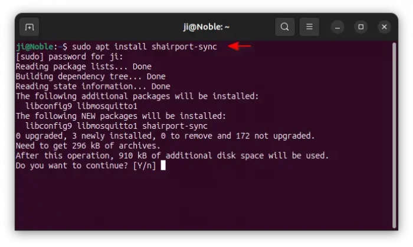Close the terminal window
Screen dimensions: 413x247
tap(384, 27)
